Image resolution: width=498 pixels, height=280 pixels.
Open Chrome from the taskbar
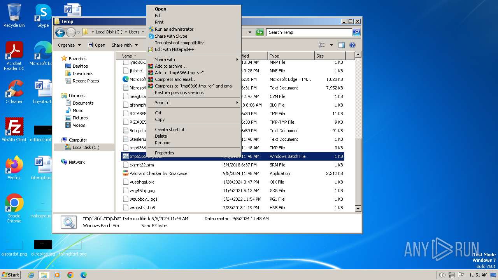(70, 275)
